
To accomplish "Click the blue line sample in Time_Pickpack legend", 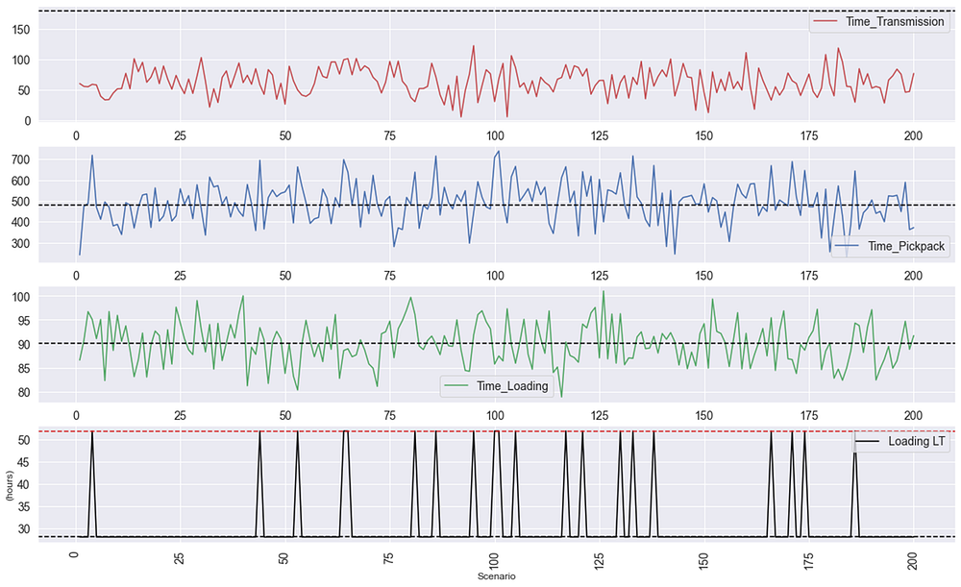I will coord(847,246).
